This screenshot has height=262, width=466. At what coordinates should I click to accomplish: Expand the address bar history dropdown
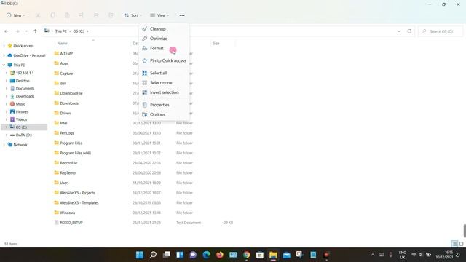click(399, 31)
